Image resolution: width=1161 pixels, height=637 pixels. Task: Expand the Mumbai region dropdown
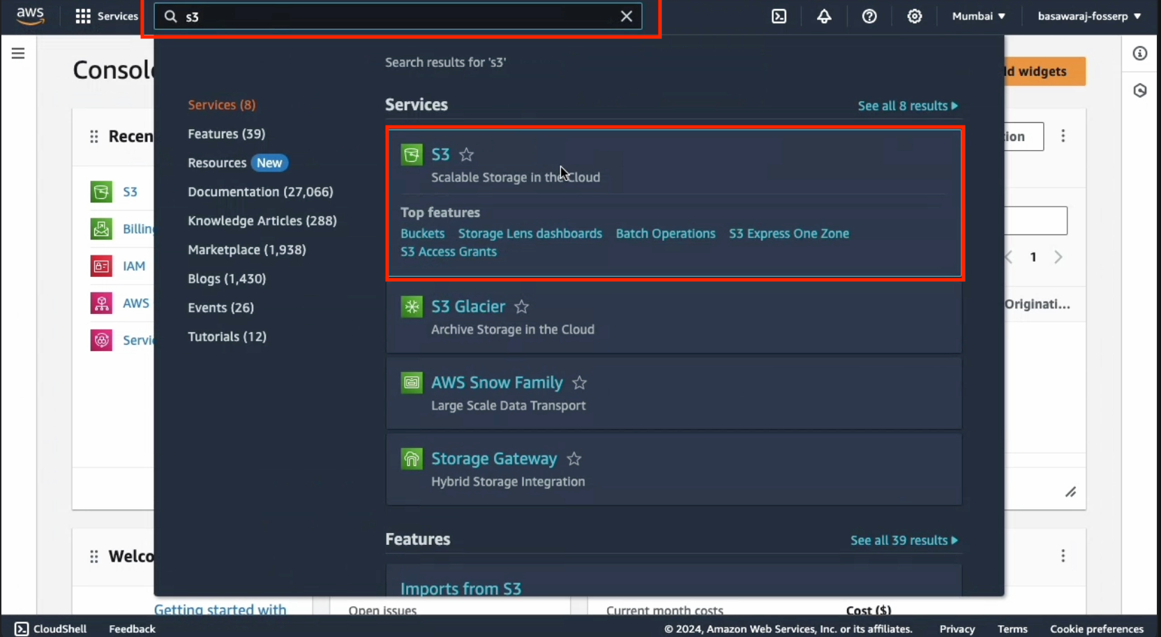click(x=978, y=16)
